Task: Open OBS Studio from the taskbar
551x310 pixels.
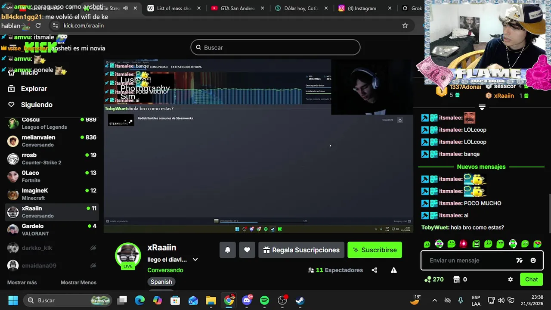Action: tap(282, 301)
